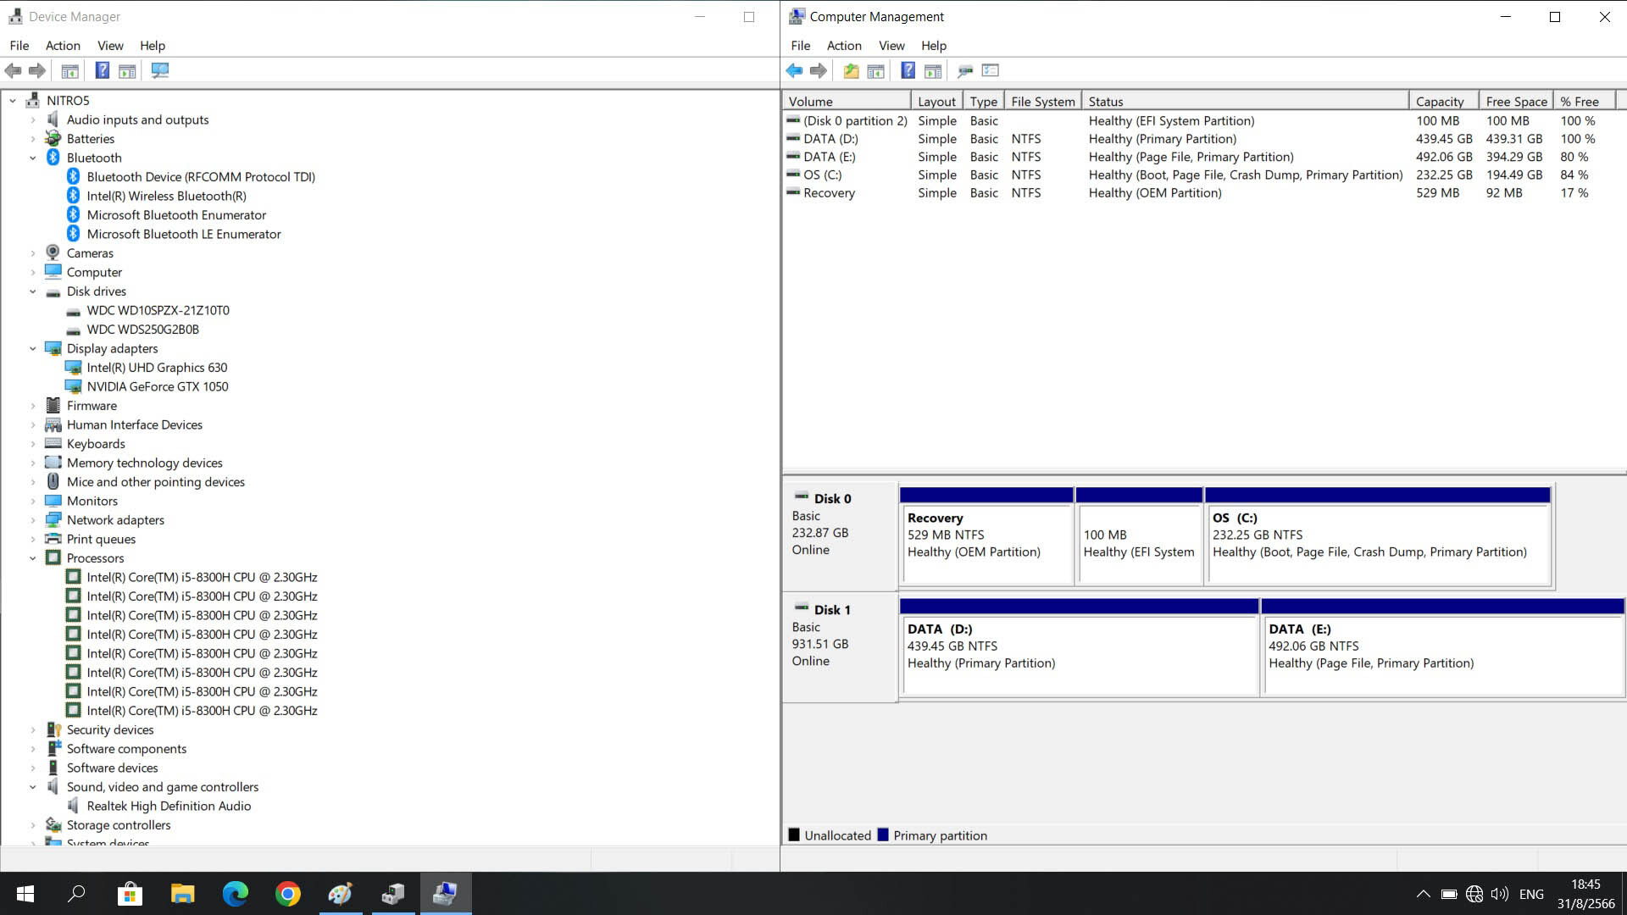This screenshot has width=1627, height=915.
Task: Select the Disk 0 label panel
Action: (x=840, y=536)
